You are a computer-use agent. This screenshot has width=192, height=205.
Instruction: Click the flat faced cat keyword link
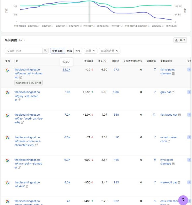click(169, 115)
